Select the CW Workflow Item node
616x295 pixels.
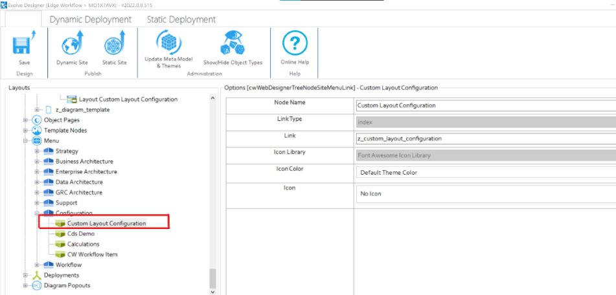click(x=92, y=254)
